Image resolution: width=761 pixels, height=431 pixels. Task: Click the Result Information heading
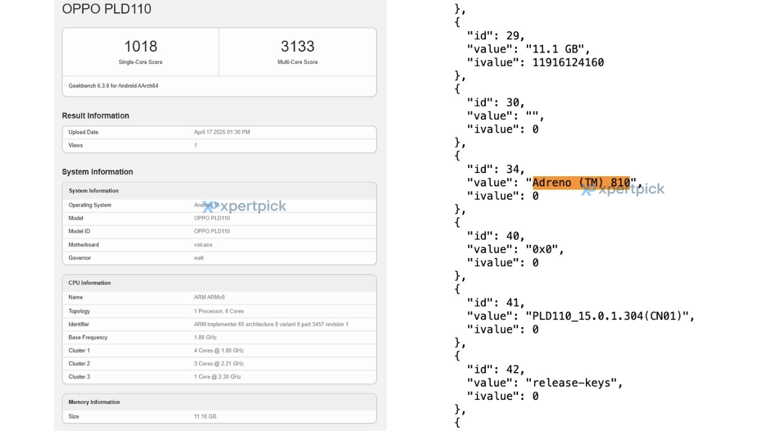click(95, 116)
